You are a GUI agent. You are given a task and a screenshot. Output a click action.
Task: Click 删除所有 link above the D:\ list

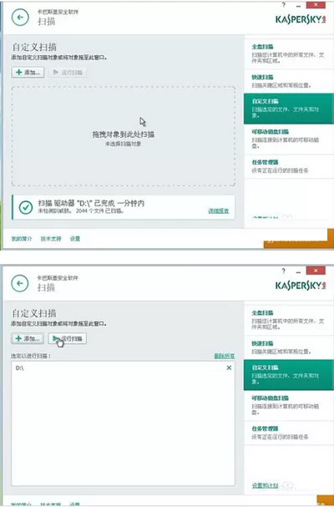tap(225, 356)
